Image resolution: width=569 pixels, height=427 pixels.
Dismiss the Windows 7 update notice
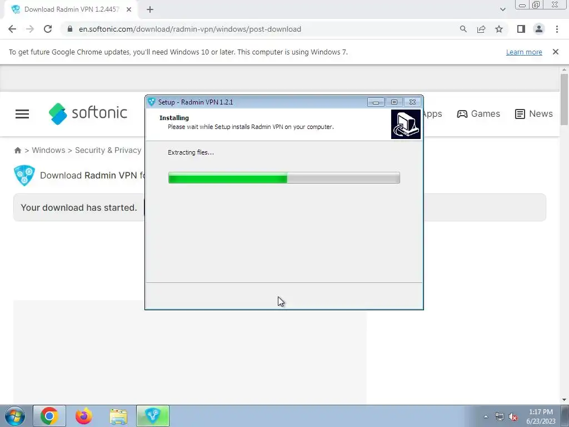click(555, 52)
